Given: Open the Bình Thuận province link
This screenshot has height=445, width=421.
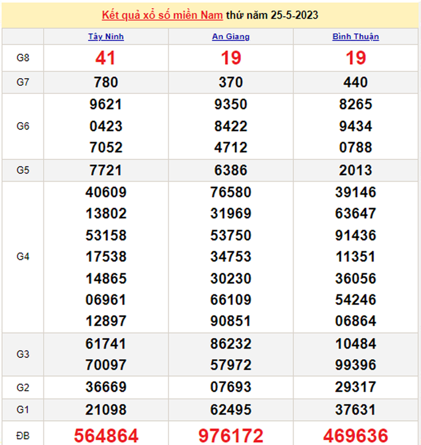Looking at the screenshot, I should [x=356, y=36].
